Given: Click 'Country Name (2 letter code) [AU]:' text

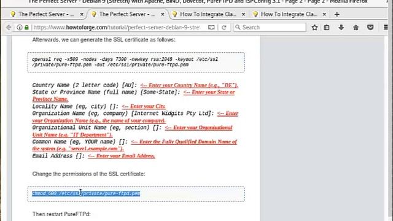Looking at the screenshot, I should point(85,85).
